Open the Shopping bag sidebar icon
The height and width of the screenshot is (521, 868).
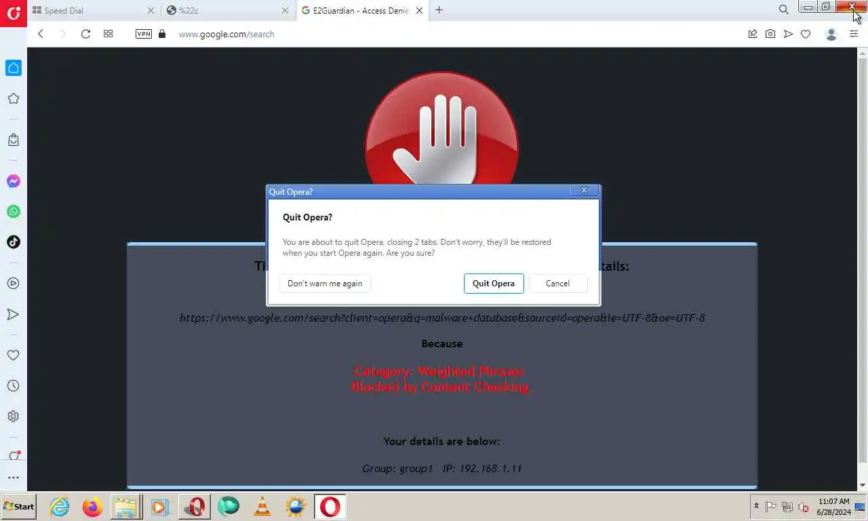coord(14,140)
